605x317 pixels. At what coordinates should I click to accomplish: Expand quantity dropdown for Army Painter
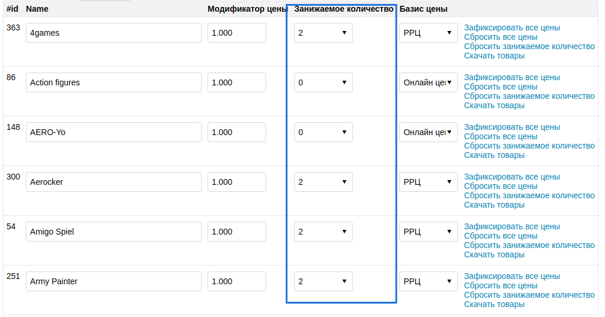tap(323, 281)
